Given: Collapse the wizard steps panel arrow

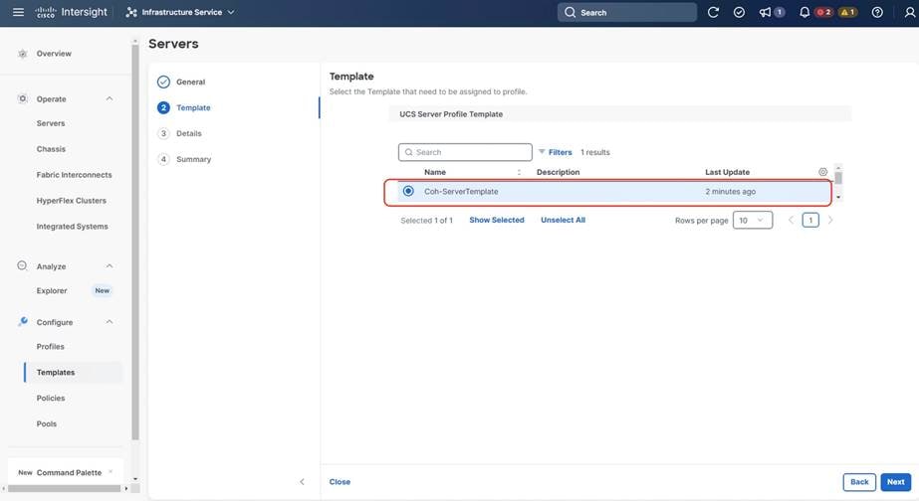Looking at the screenshot, I should (x=302, y=482).
